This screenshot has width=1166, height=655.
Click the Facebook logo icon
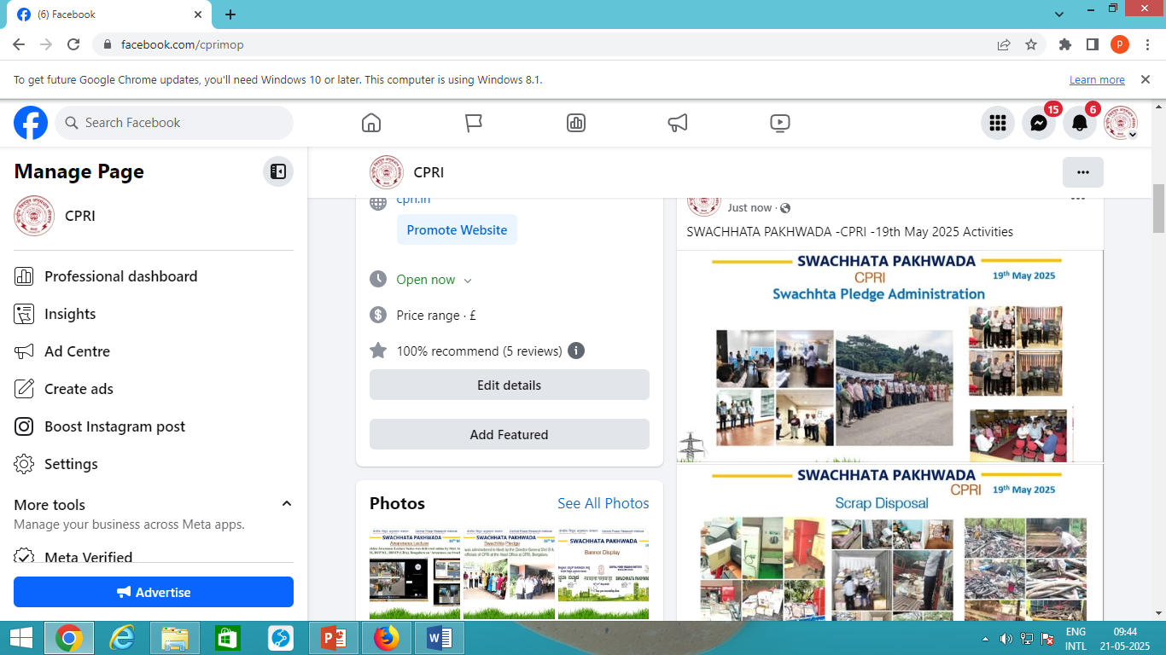31,123
